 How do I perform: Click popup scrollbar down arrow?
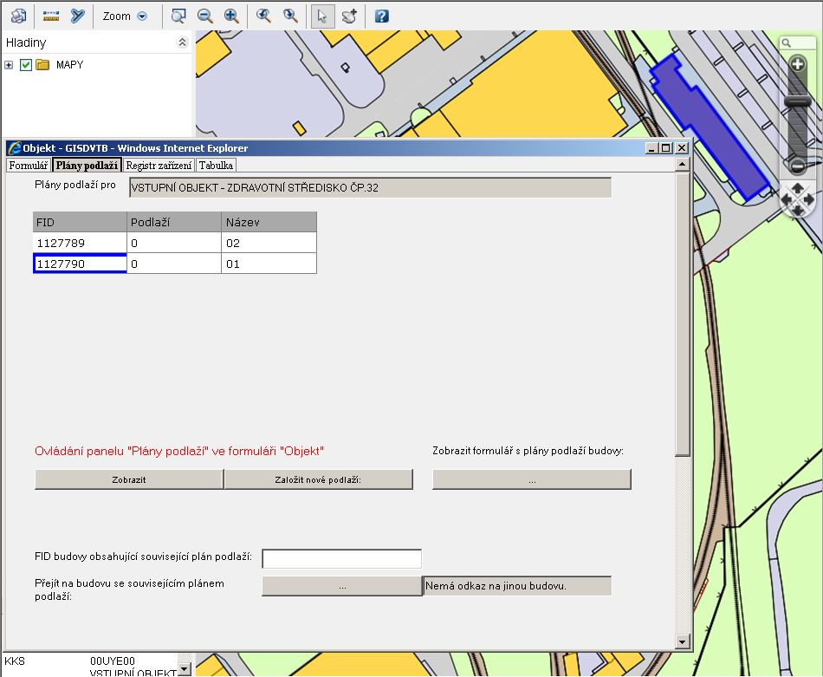683,641
